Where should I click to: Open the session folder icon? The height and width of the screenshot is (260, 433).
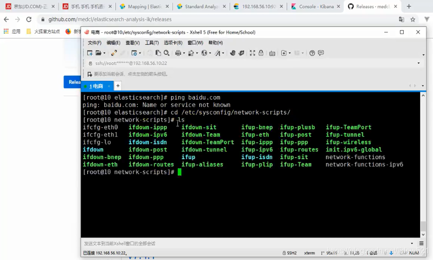coord(98,53)
